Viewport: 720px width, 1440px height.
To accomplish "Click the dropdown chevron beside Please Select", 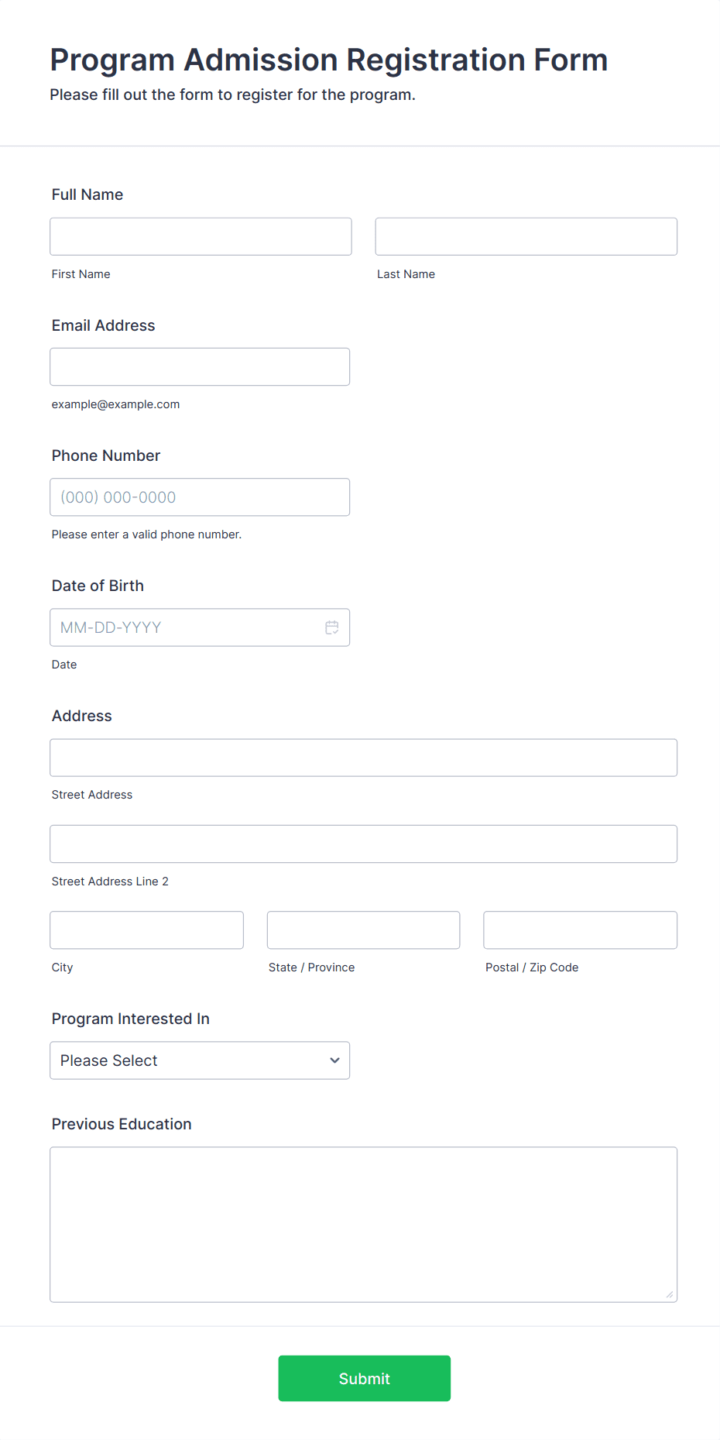I will pyautogui.click(x=334, y=1060).
